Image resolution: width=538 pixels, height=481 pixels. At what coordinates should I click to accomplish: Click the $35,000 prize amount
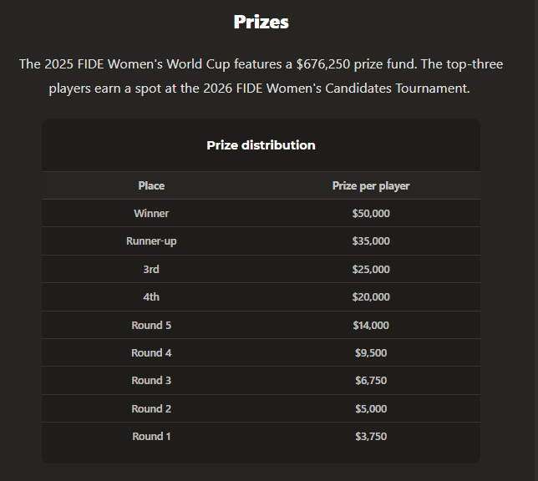click(371, 240)
